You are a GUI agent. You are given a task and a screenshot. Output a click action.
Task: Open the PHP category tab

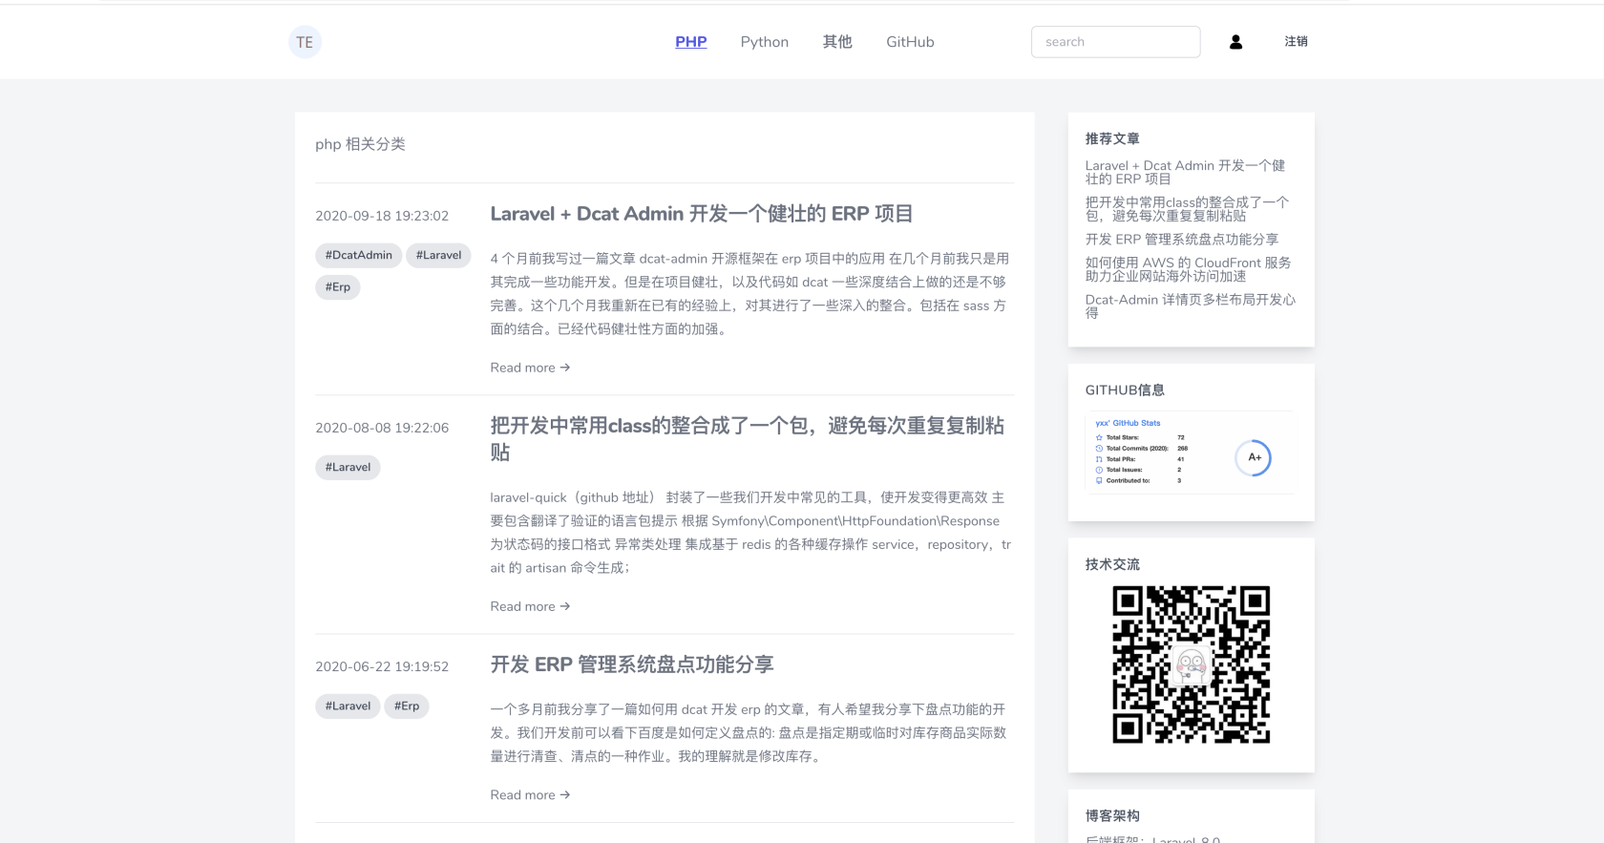tap(691, 42)
